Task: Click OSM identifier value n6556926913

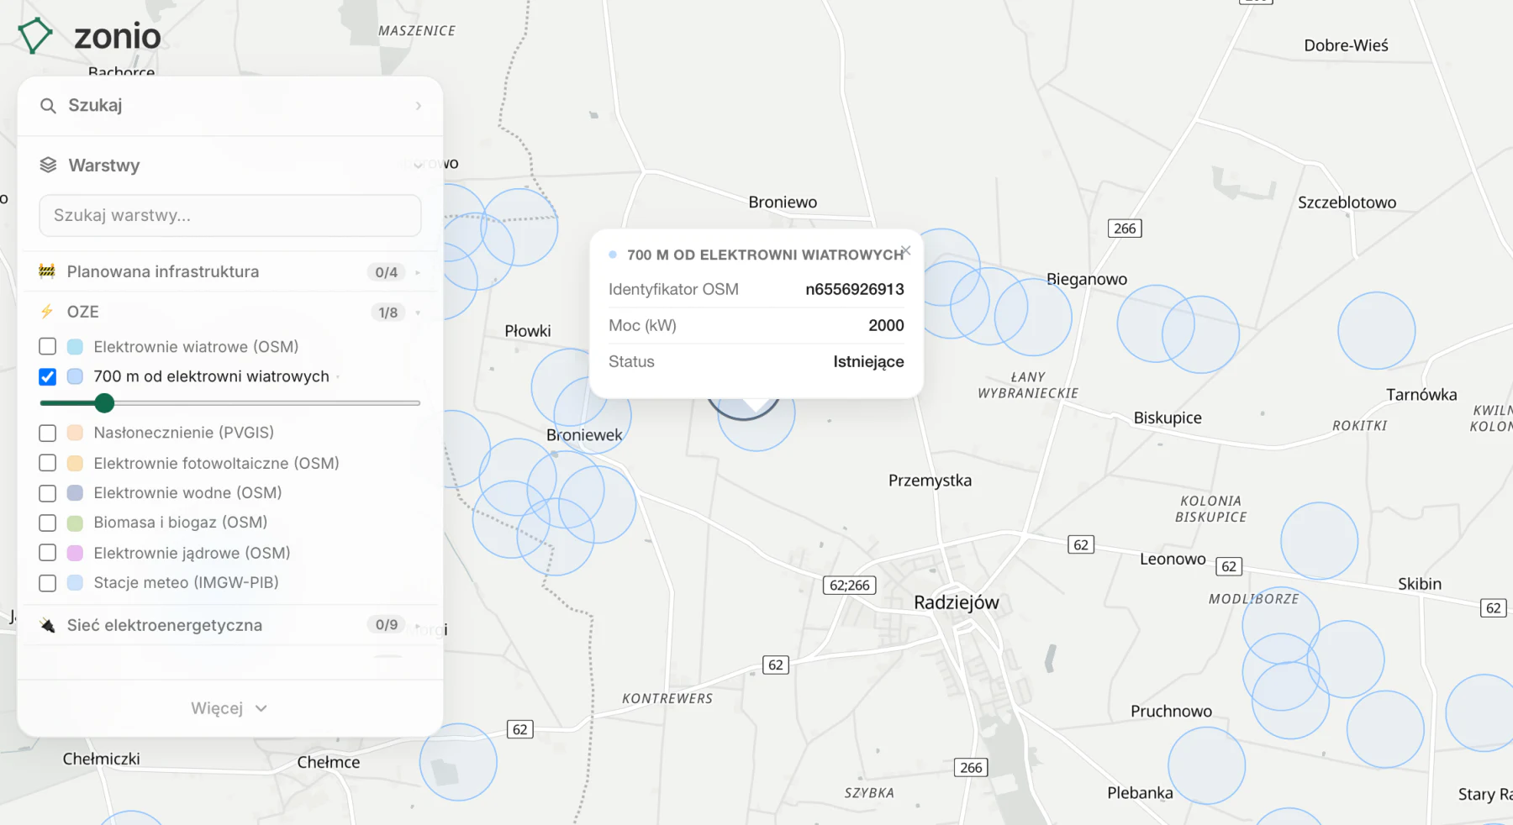Action: pos(854,289)
